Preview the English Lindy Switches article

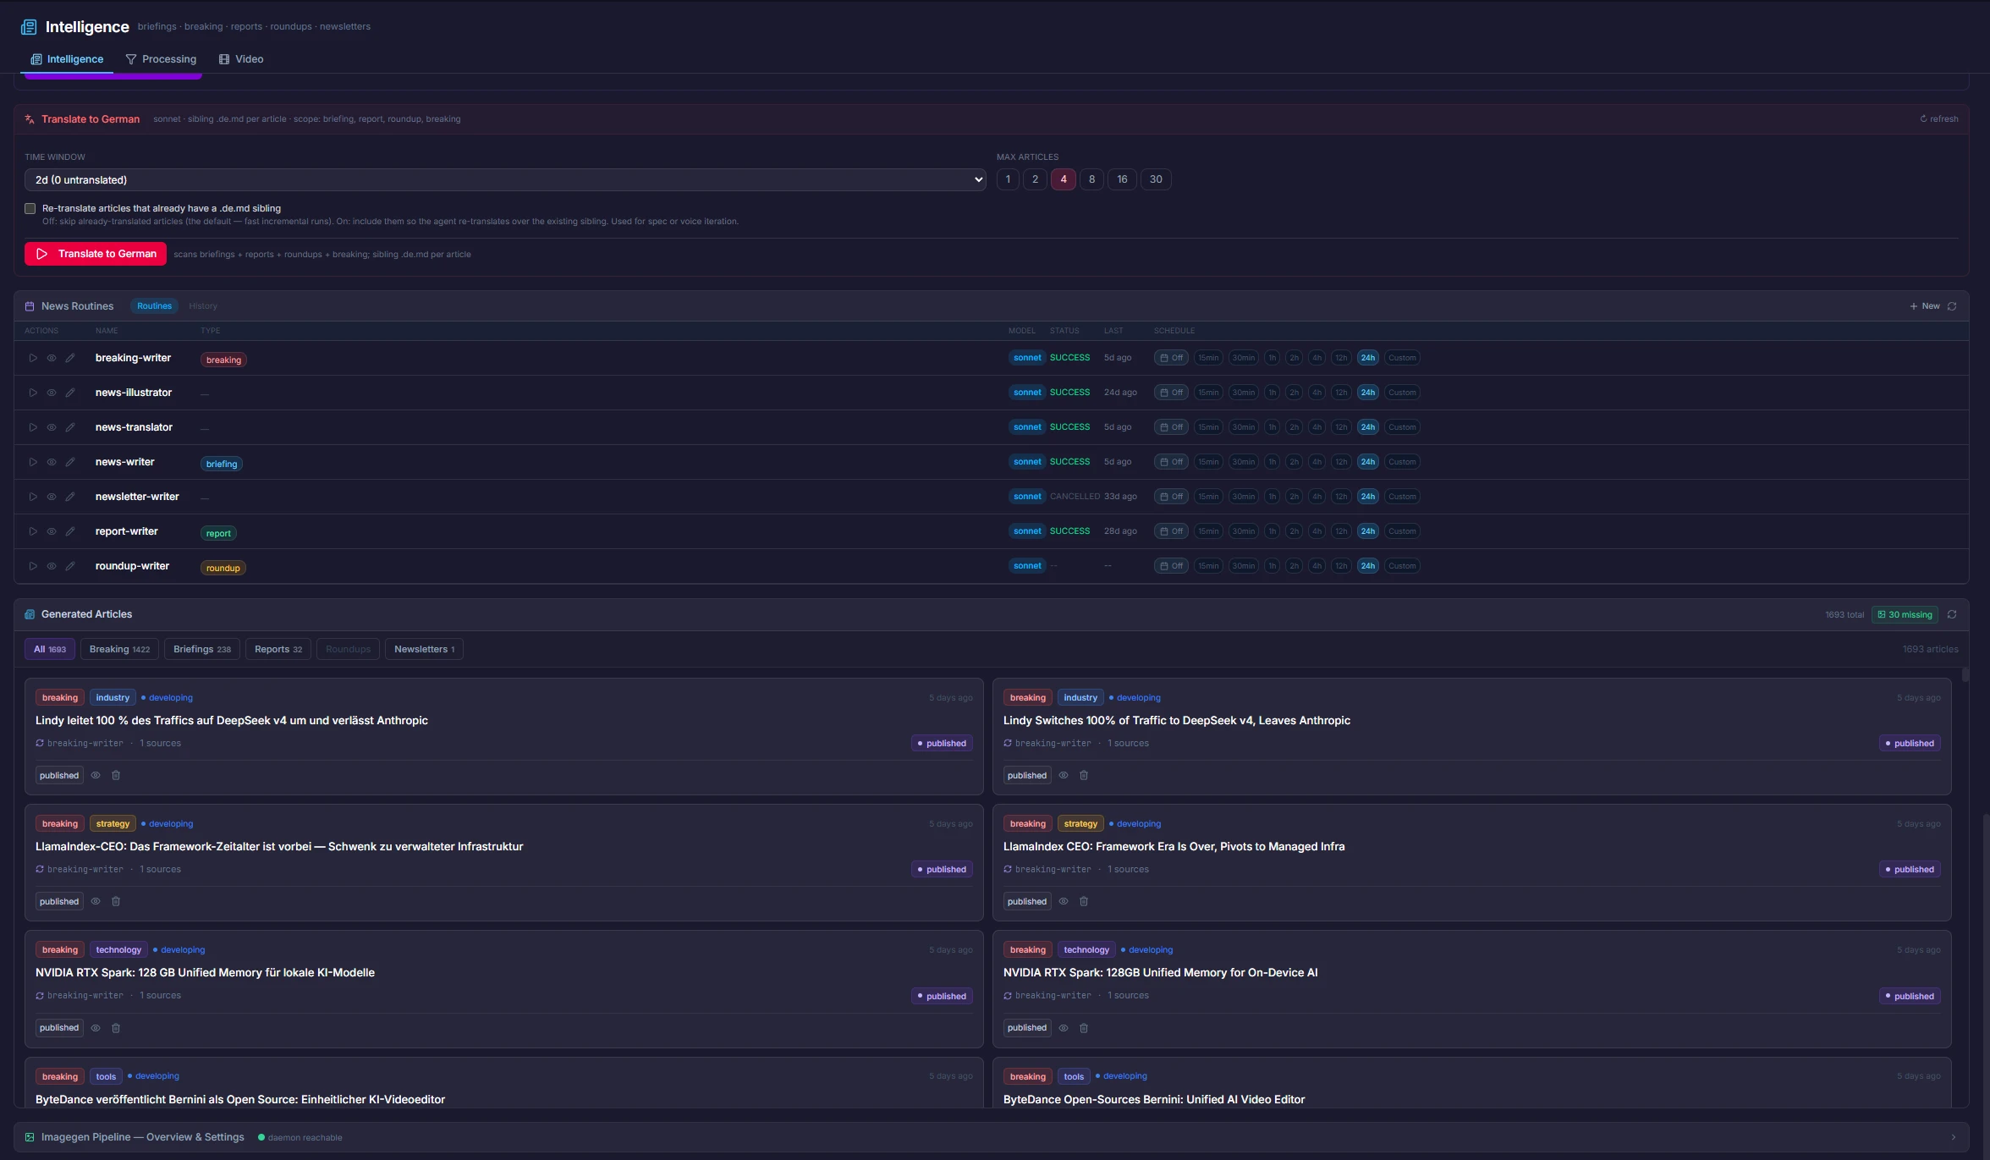[1064, 775]
